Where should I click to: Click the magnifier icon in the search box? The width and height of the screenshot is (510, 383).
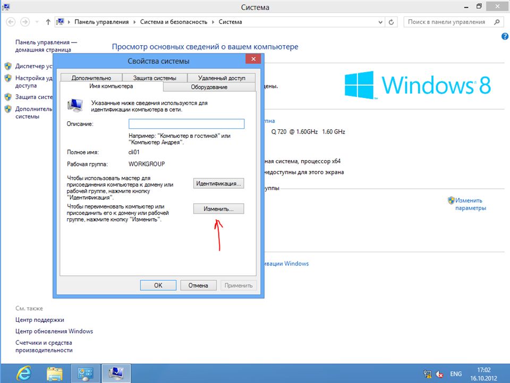tap(497, 22)
